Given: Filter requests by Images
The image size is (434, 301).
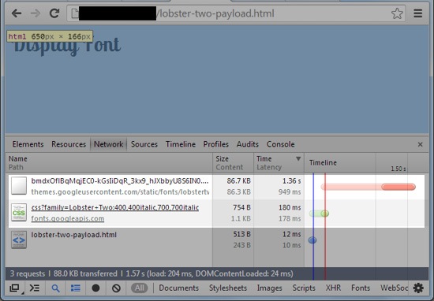Looking at the screenshot, I should (270, 288).
